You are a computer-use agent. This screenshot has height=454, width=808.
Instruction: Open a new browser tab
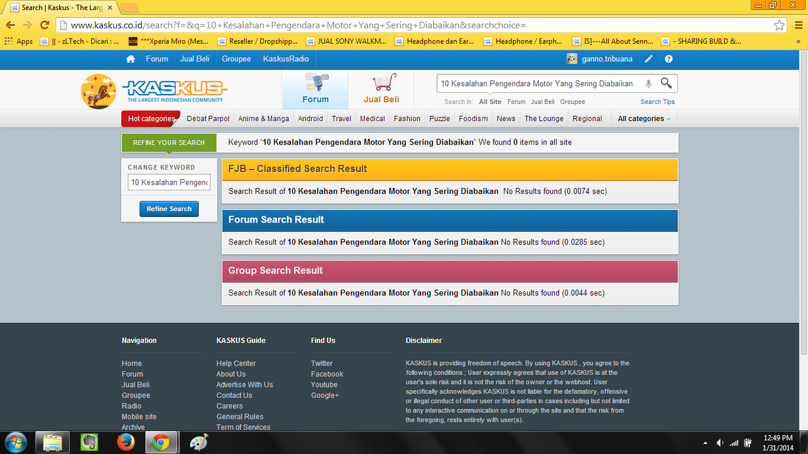click(x=129, y=8)
